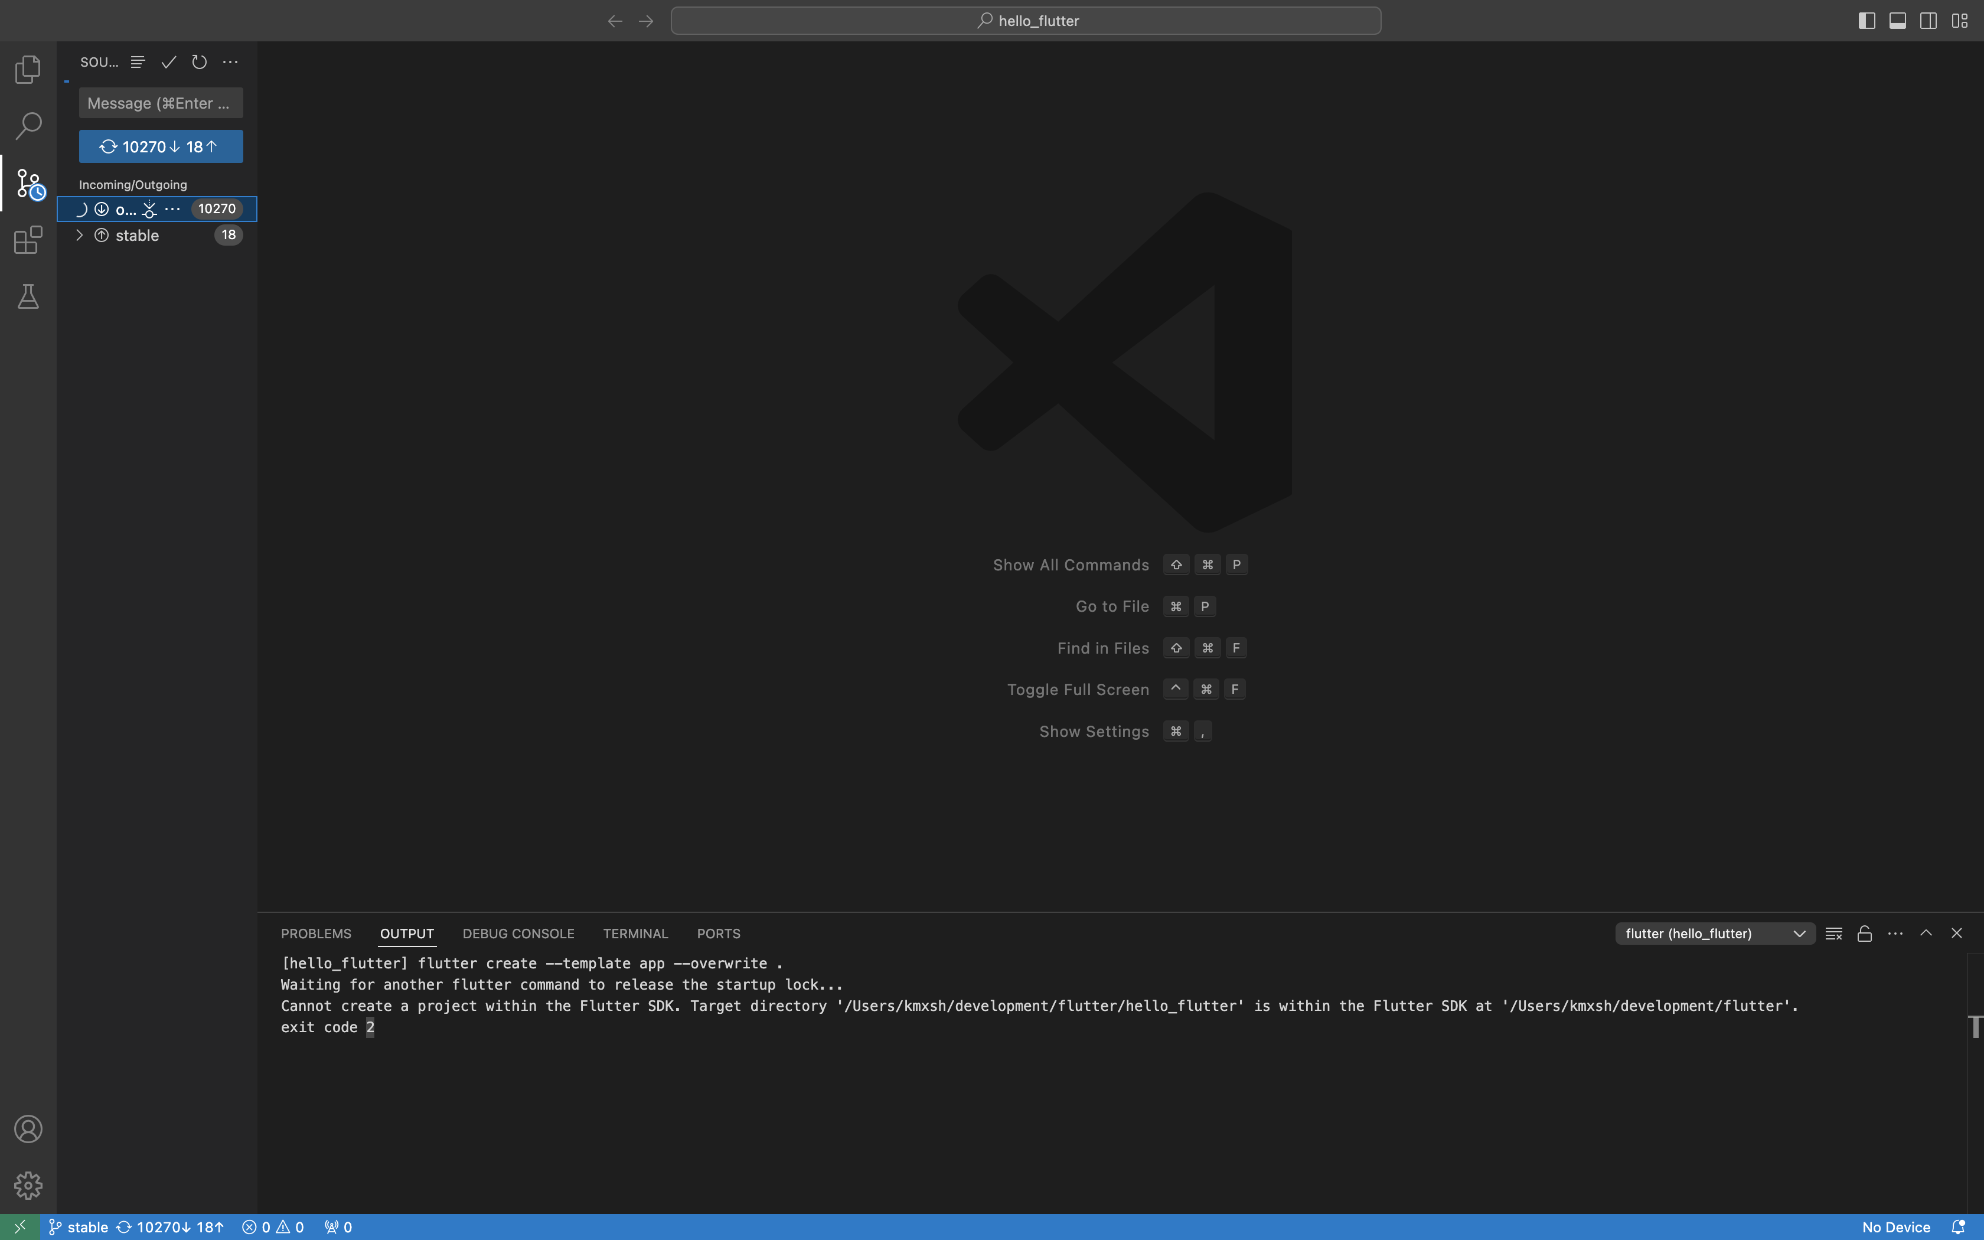This screenshot has width=1984, height=1240.
Task: Select the Source Control activity bar icon
Action: point(30,184)
